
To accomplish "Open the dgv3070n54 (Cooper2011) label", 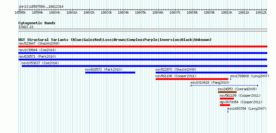I will pos(241,102).
